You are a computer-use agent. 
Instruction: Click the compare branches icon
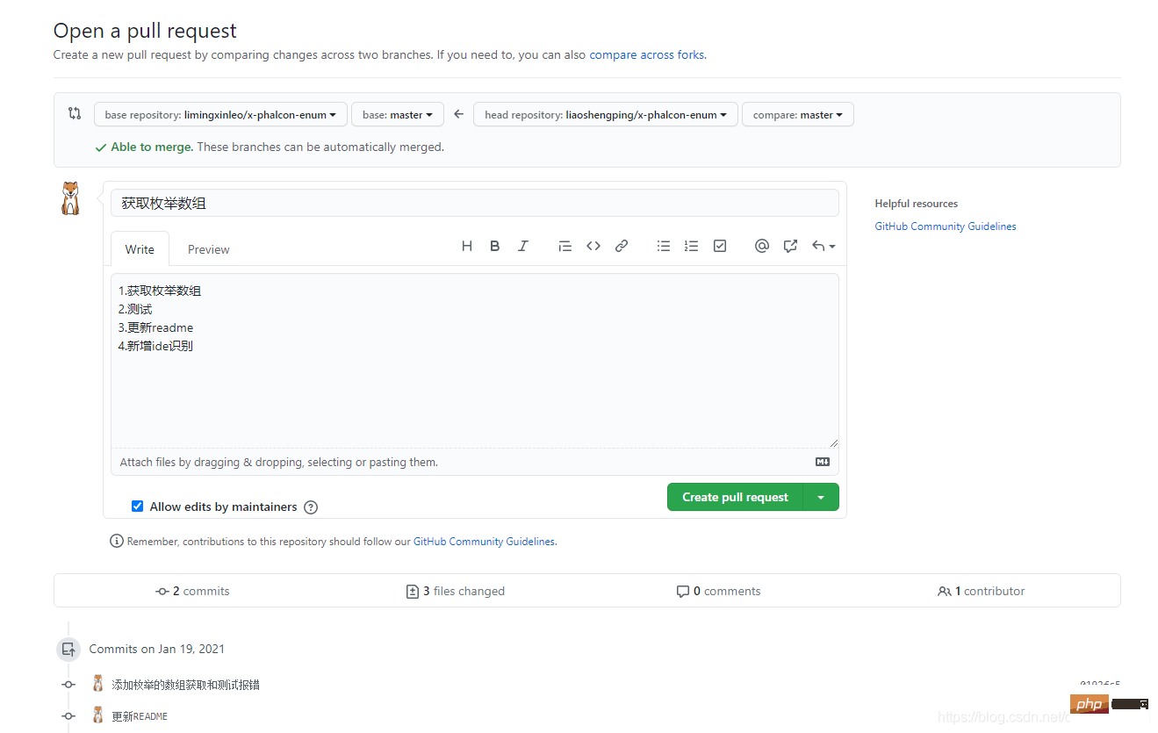[75, 113]
